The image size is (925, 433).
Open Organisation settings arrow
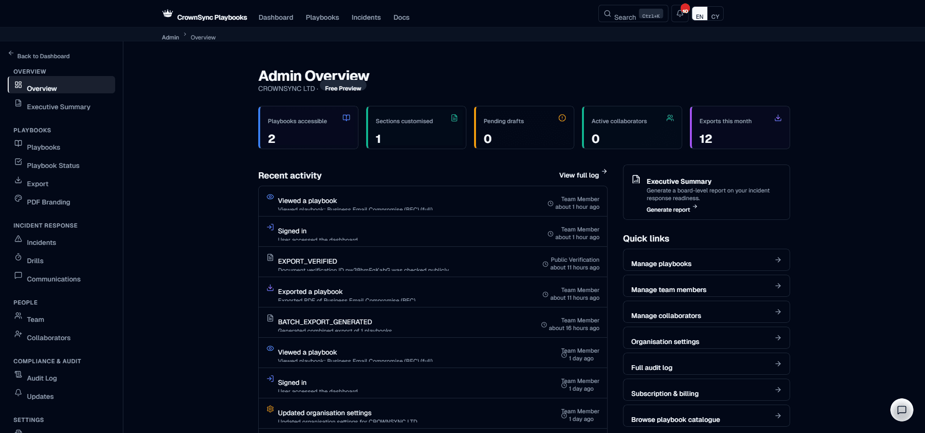(x=778, y=338)
